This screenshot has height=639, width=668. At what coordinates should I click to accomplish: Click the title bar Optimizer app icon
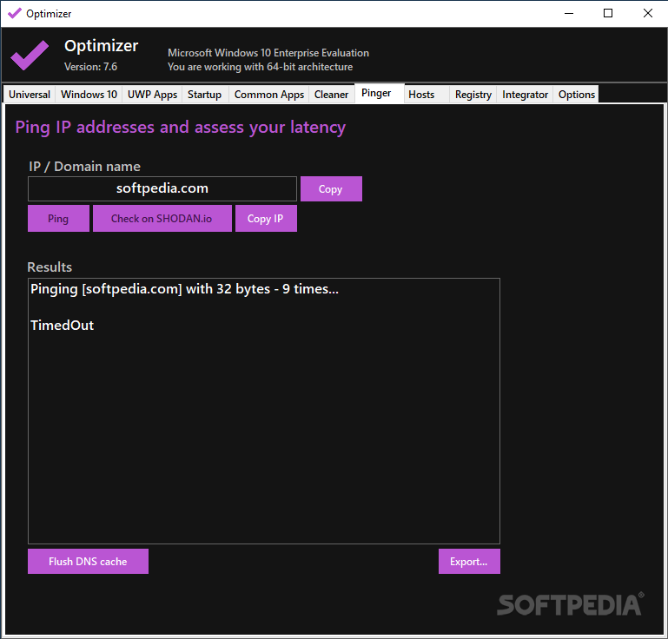(x=15, y=13)
